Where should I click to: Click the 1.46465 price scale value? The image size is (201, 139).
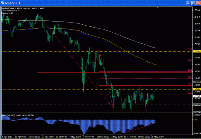click(197, 78)
